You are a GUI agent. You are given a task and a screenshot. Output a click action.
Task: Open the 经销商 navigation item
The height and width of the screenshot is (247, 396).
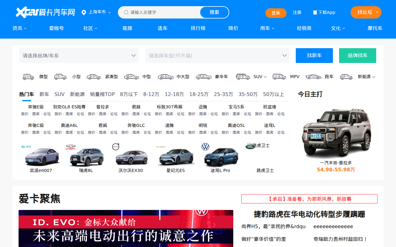click(x=304, y=28)
